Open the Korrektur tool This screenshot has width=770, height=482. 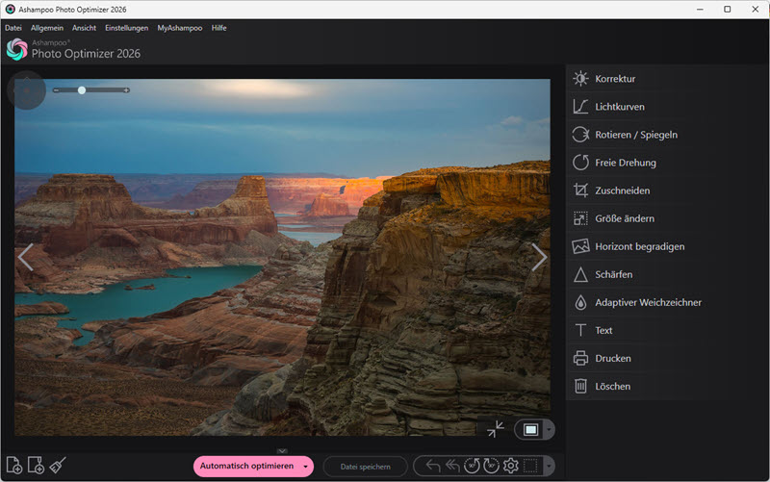tap(666, 79)
